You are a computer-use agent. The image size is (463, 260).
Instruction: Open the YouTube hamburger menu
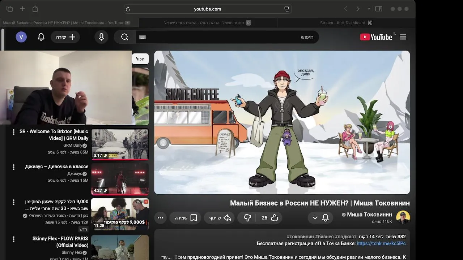coord(403,37)
